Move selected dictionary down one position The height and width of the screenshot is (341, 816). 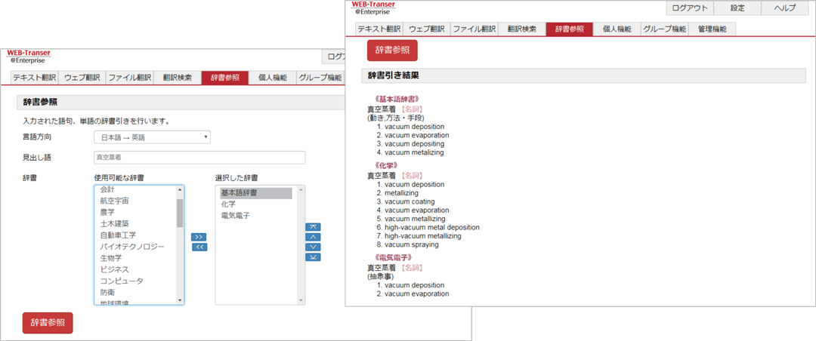(313, 247)
